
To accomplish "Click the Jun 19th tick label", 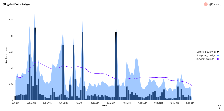I will click(47, 103).
